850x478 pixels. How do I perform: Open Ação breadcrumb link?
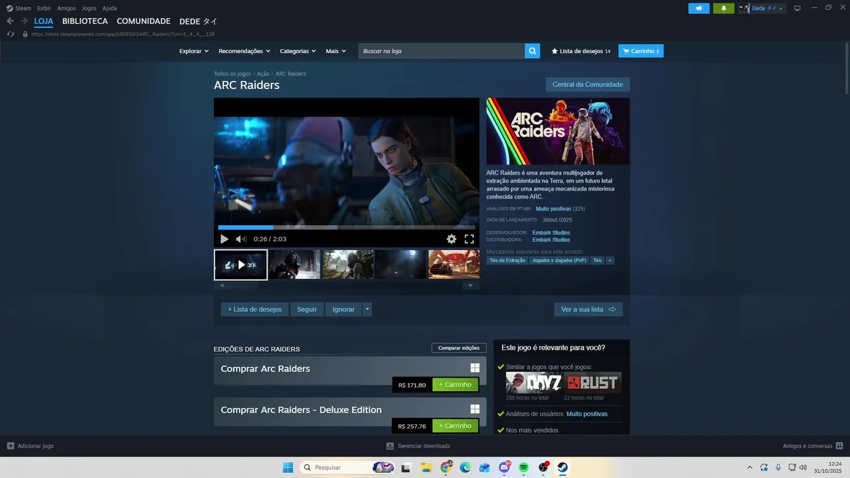(x=263, y=74)
